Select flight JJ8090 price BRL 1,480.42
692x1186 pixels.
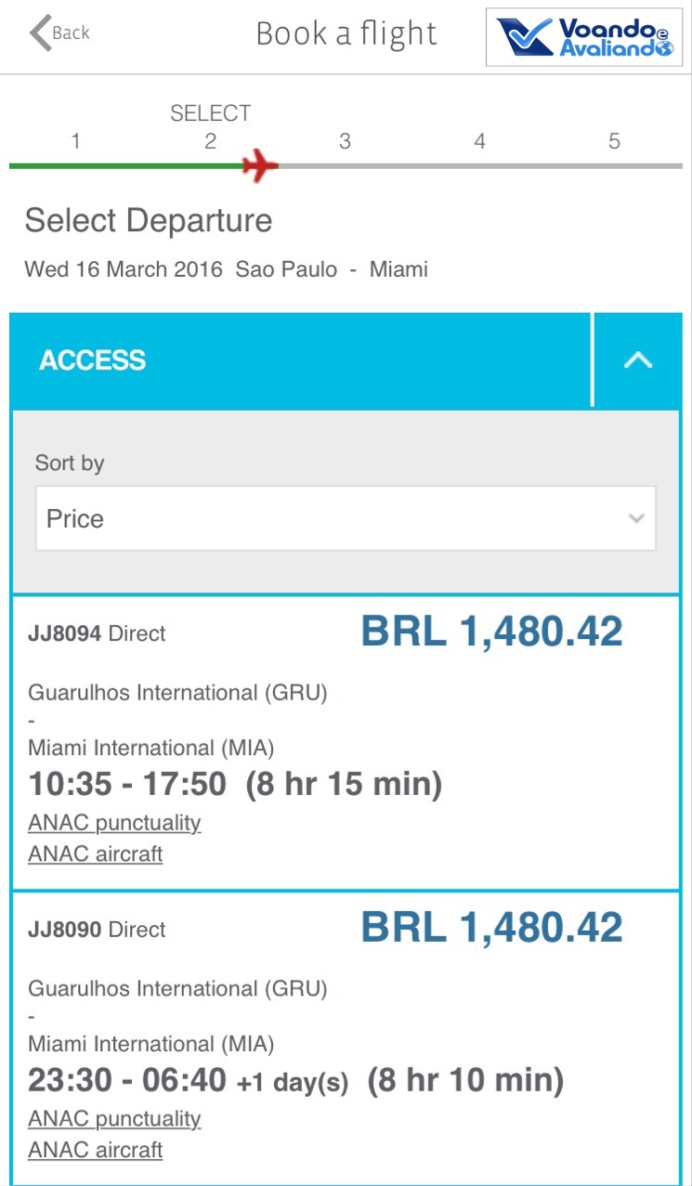[x=491, y=928]
